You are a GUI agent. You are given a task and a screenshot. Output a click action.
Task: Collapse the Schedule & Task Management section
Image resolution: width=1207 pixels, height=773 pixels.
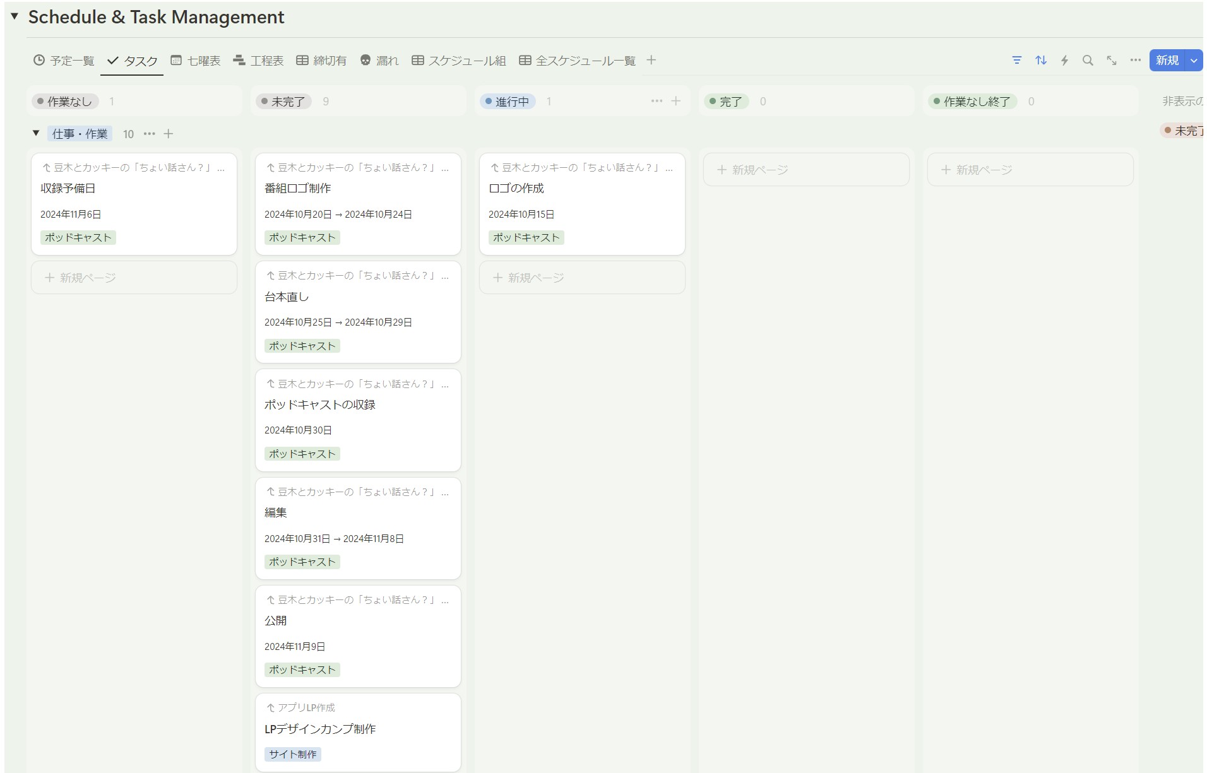pos(15,16)
